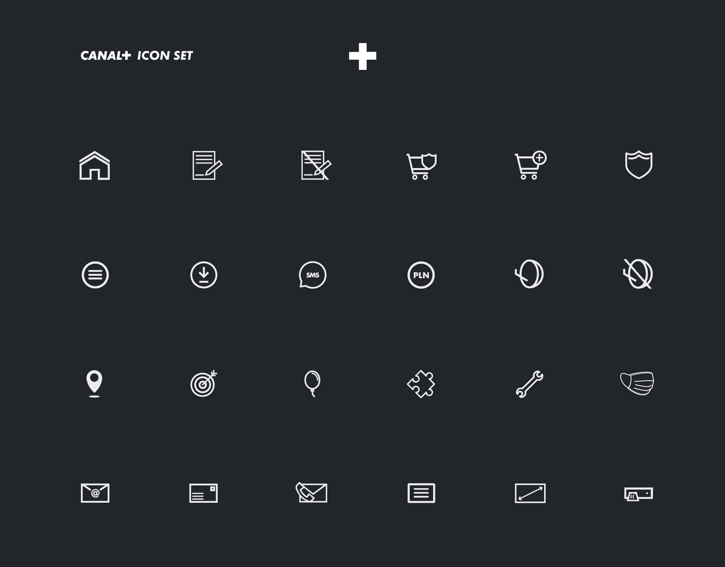Click the crossed-out satellite dish icon
This screenshot has height=567, width=725.
638,274
